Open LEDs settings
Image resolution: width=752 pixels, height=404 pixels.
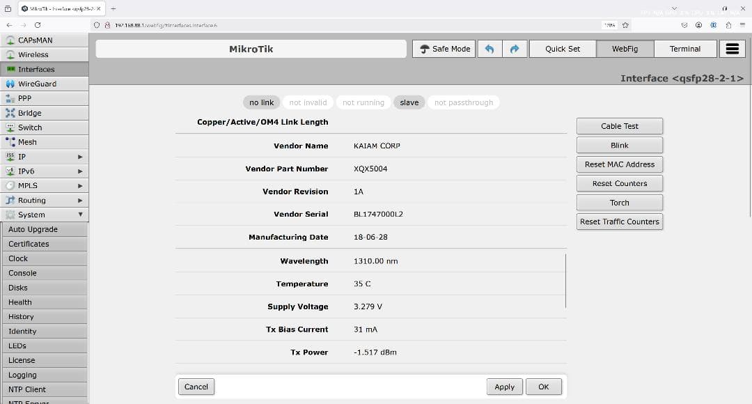45,345
